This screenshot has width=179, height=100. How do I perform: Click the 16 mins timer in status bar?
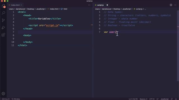tap(16, 99)
